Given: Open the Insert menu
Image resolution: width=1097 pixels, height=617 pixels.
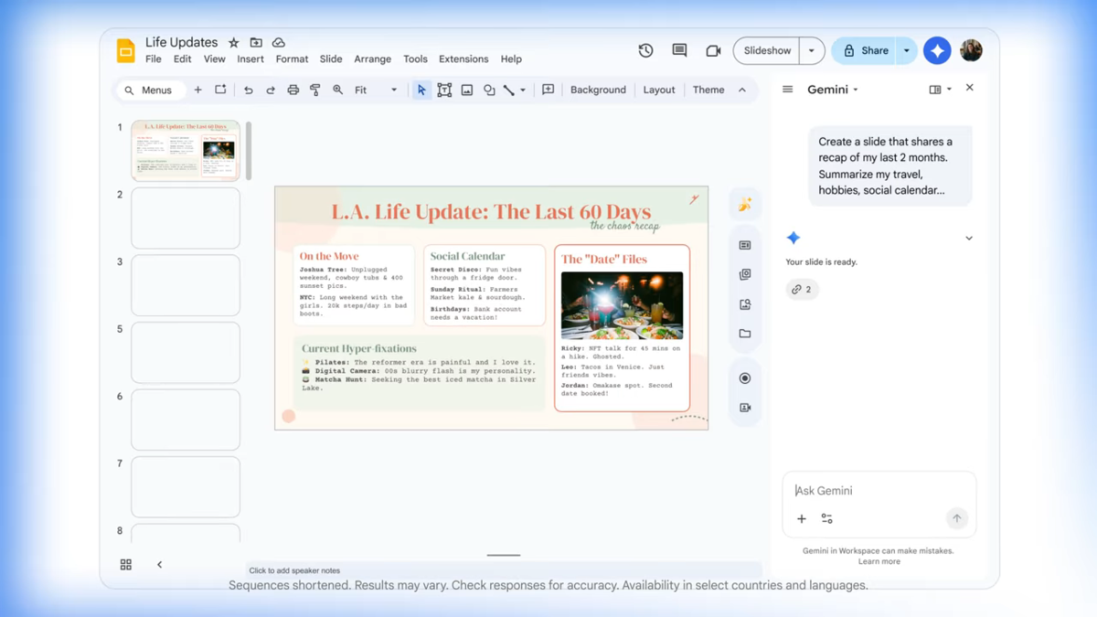Looking at the screenshot, I should [x=250, y=59].
